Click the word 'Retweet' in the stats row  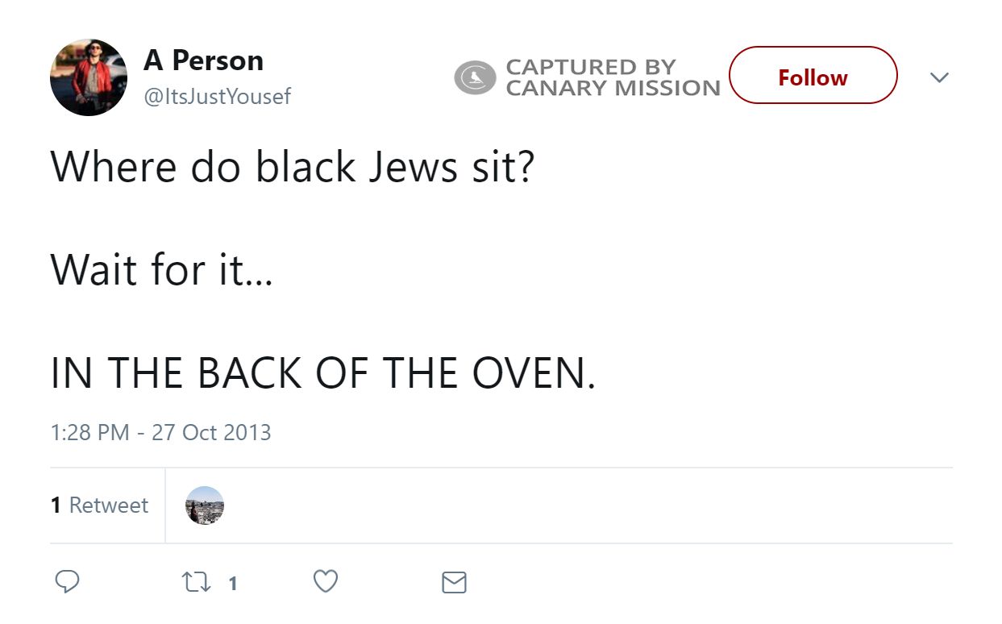109,505
